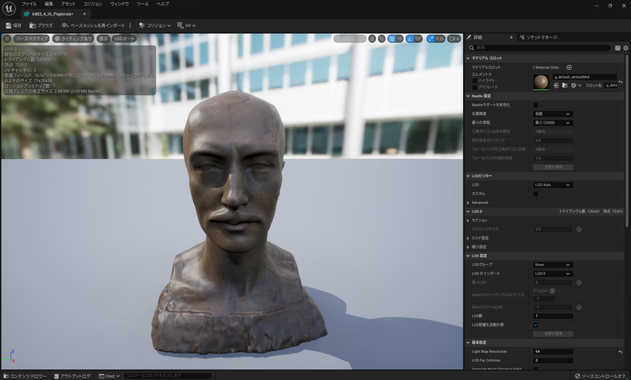Open the ヘルプ menu

[x=163, y=4]
